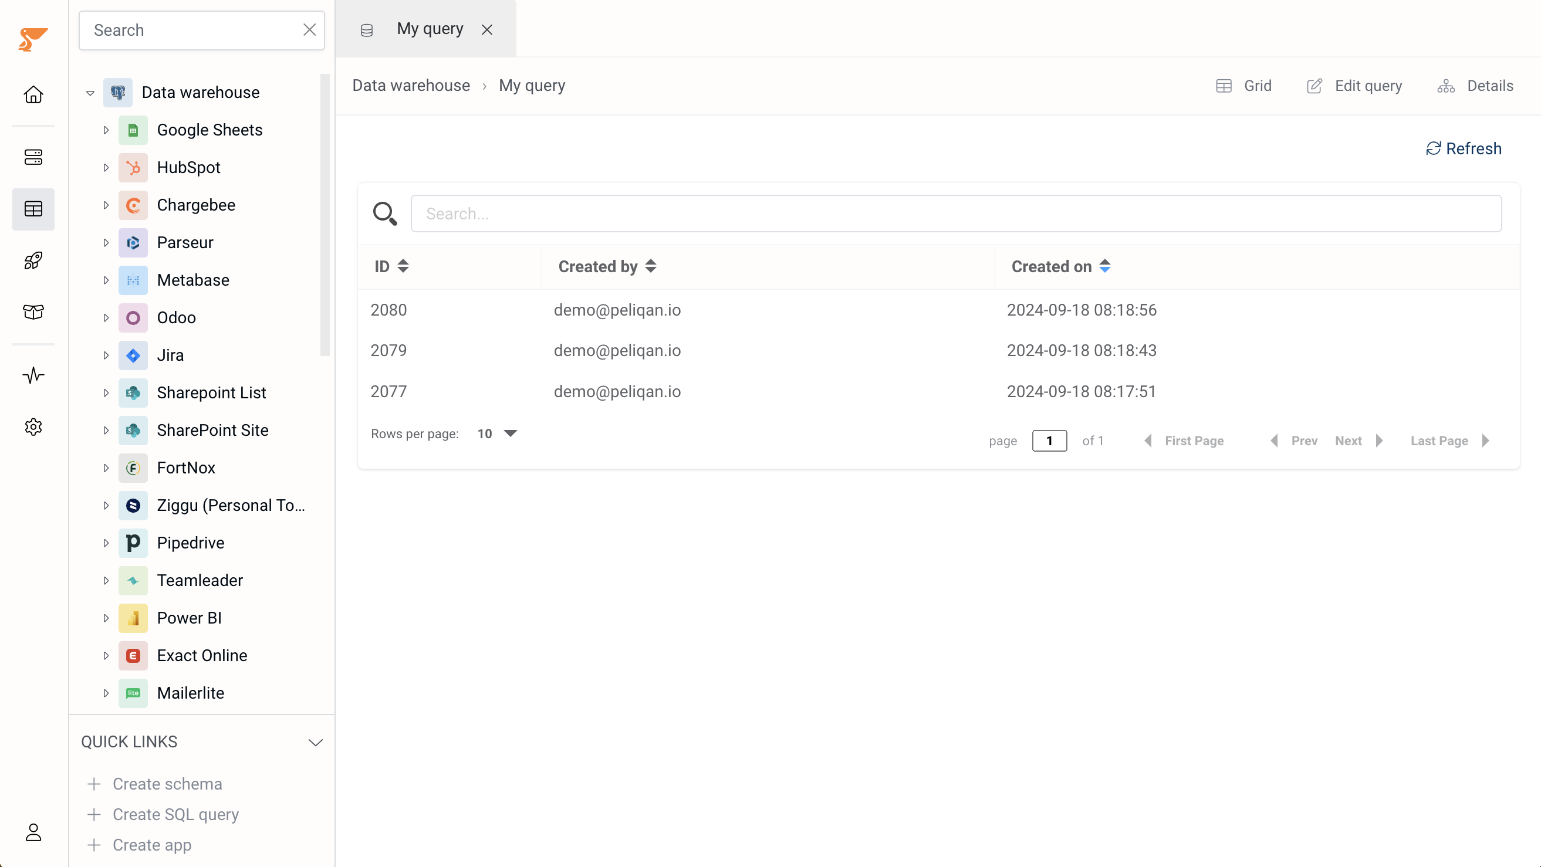Expand the Google Sheets tree item

click(x=106, y=129)
